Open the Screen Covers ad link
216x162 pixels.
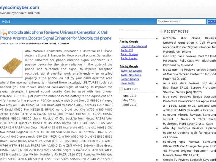[130, 79]
